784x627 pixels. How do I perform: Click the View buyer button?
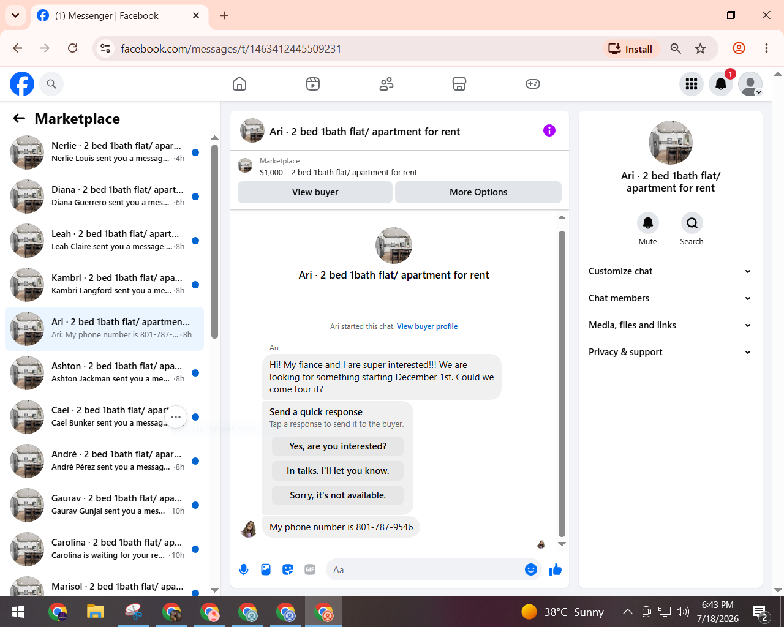(315, 192)
